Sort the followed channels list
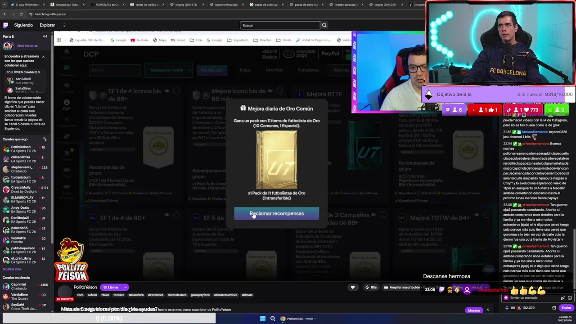The height and width of the screenshot is (324, 576). pos(45,139)
